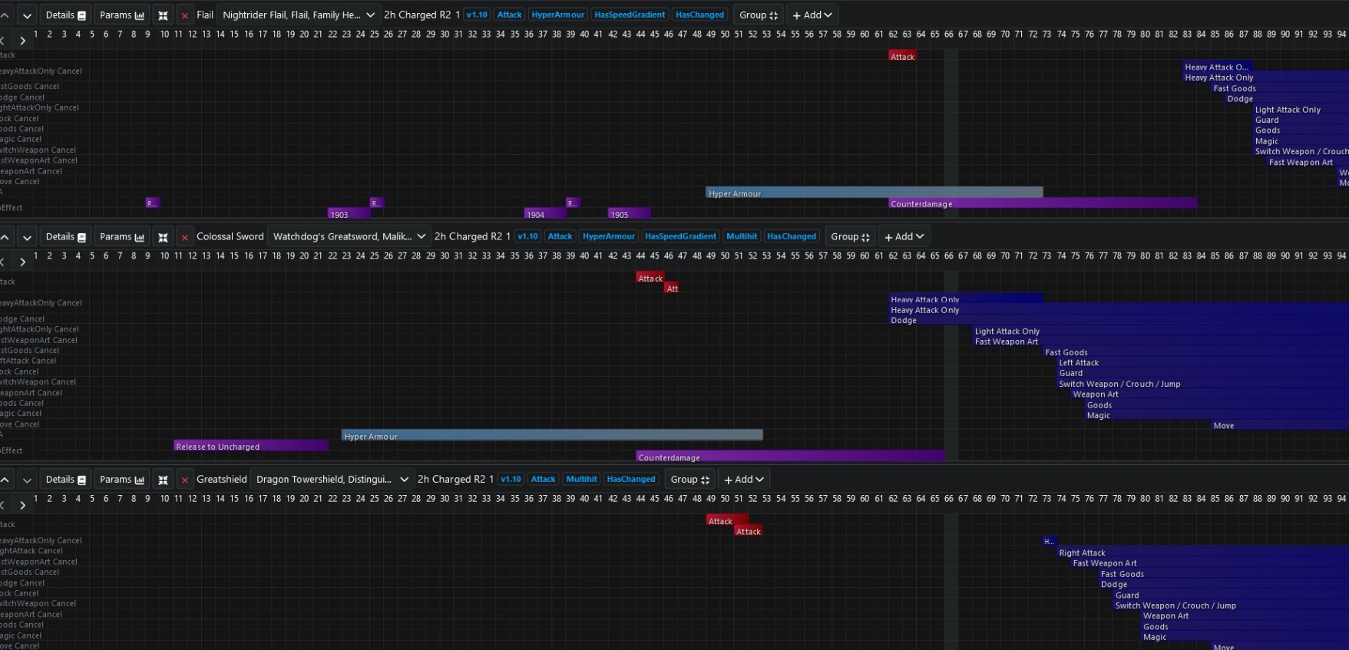
Task: Click the up chevron in Colossal Sword header
Action: (x=5, y=237)
